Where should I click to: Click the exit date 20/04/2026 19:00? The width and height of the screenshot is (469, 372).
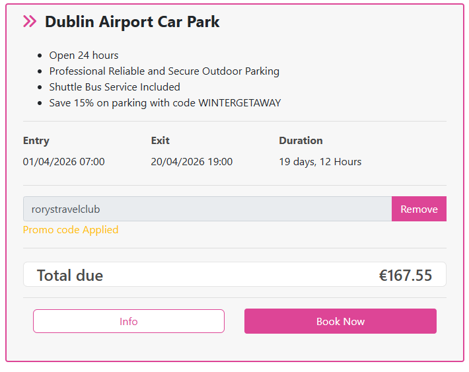[192, 162]
